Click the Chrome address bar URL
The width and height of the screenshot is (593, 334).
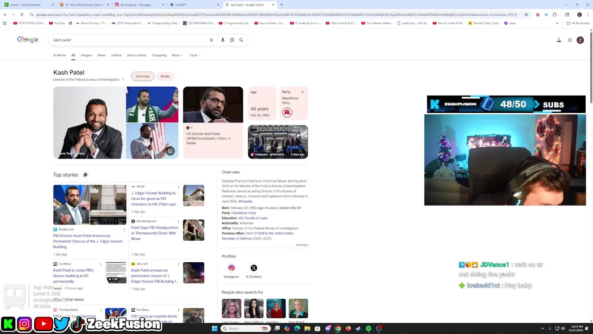coord(276,14)
